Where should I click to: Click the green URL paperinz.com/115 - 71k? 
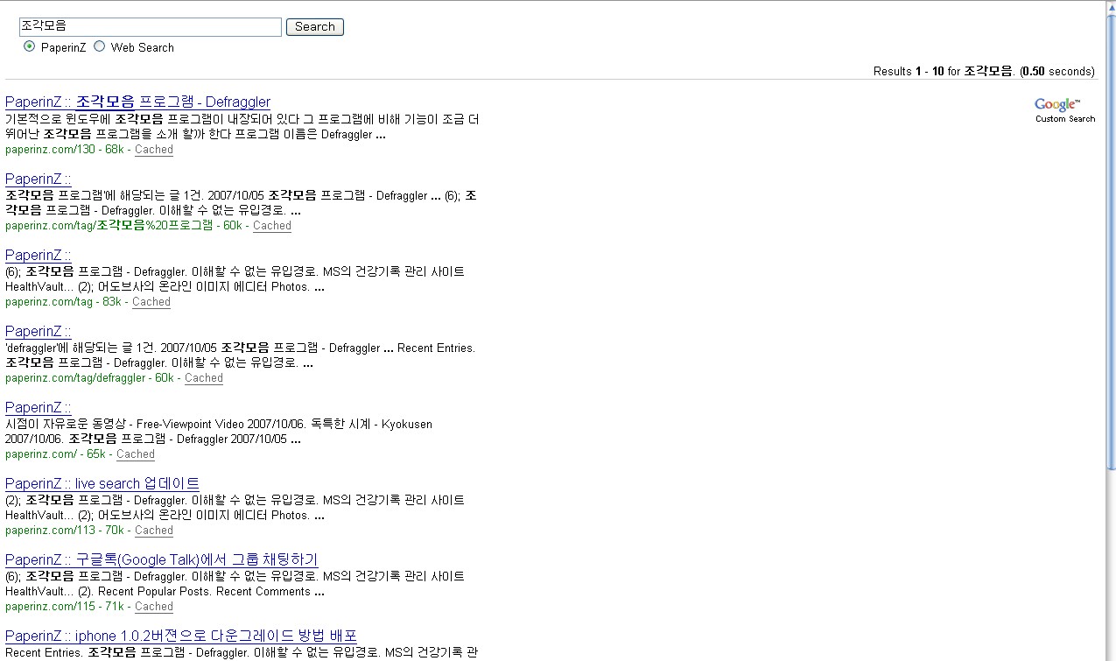point(65,607)
